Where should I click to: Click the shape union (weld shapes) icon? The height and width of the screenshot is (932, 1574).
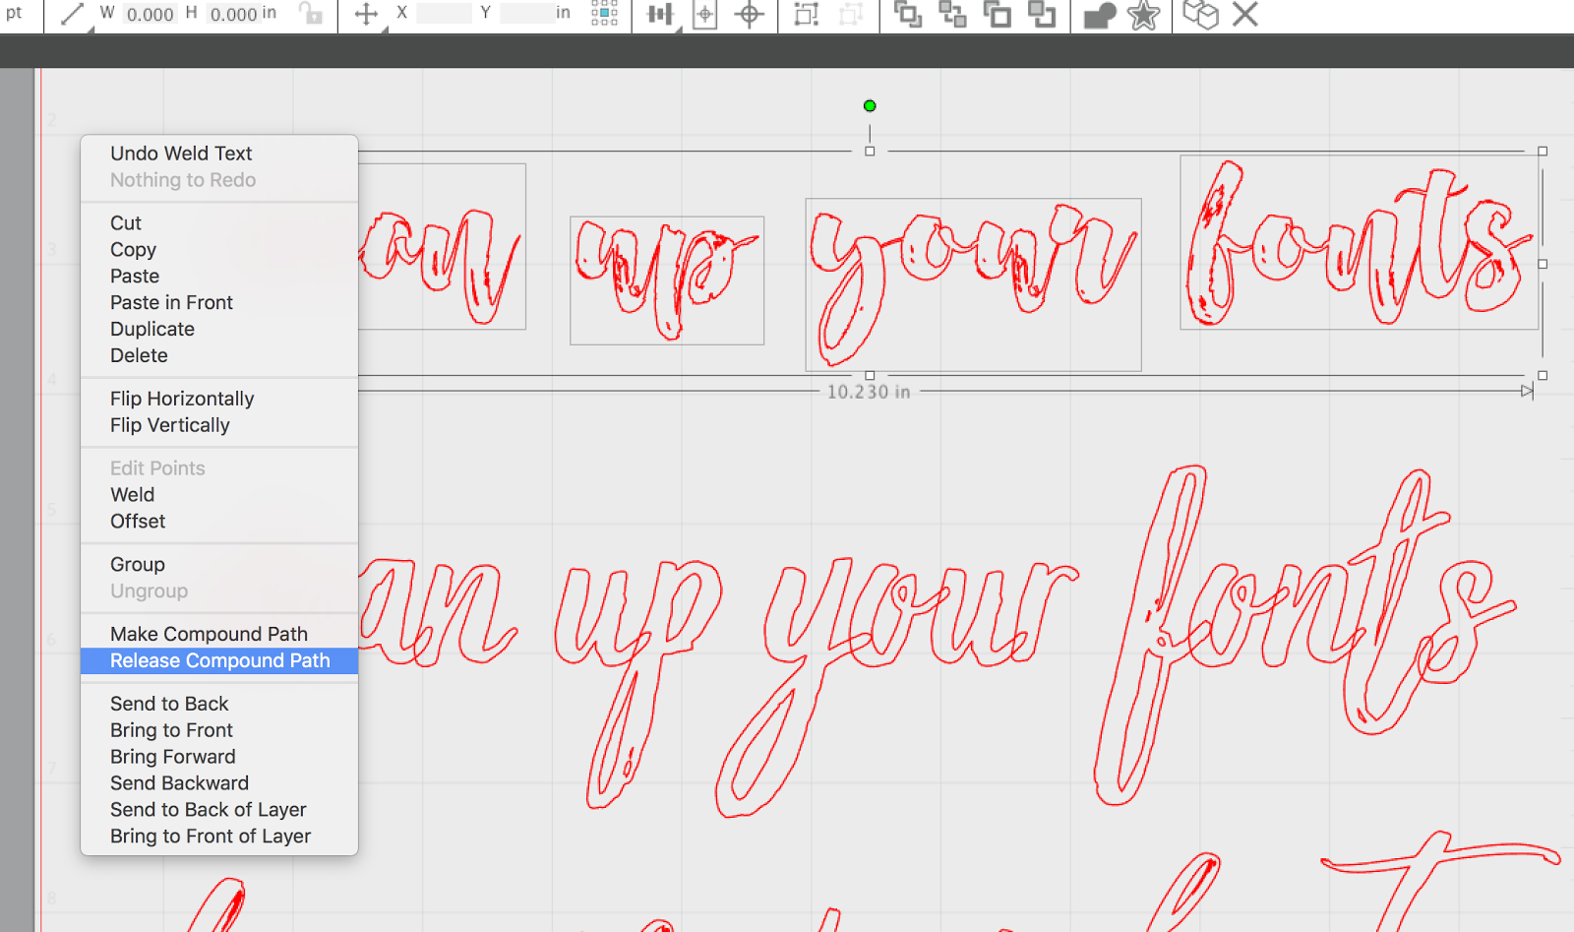(x=1102, y=15)
